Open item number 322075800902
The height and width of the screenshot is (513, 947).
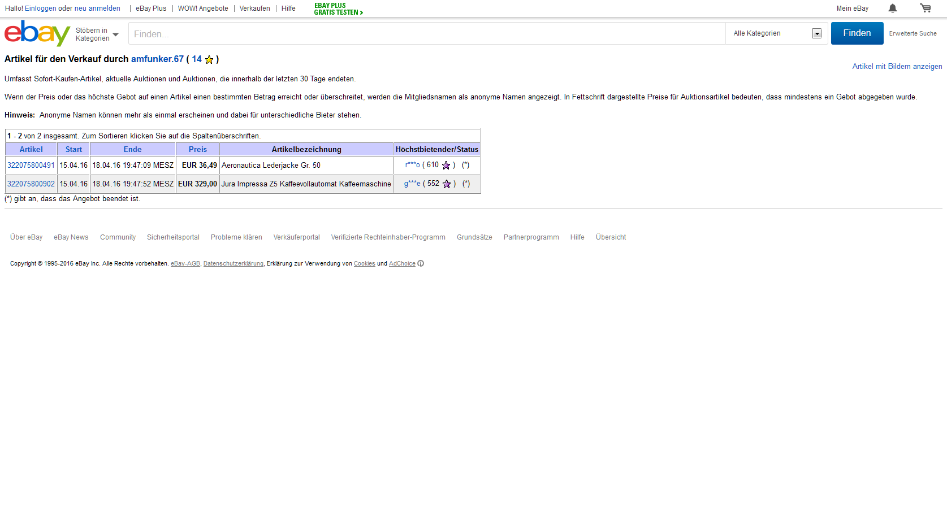(x=31, y=184)
